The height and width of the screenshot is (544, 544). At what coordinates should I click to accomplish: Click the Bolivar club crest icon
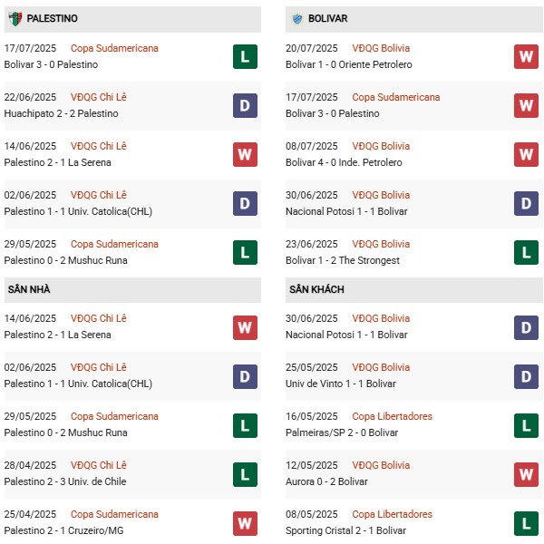click(x=296, y=18)
